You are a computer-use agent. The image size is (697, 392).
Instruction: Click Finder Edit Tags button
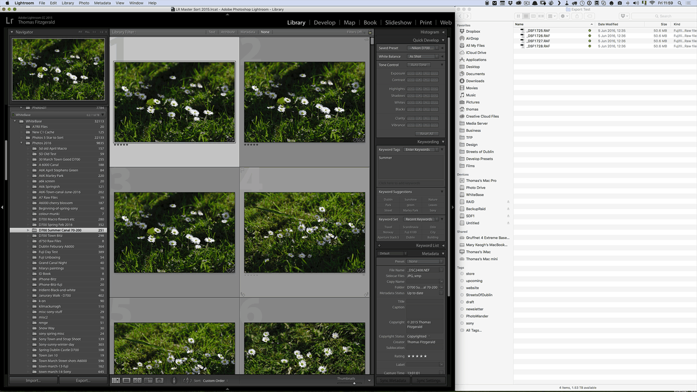pos(590,16)
